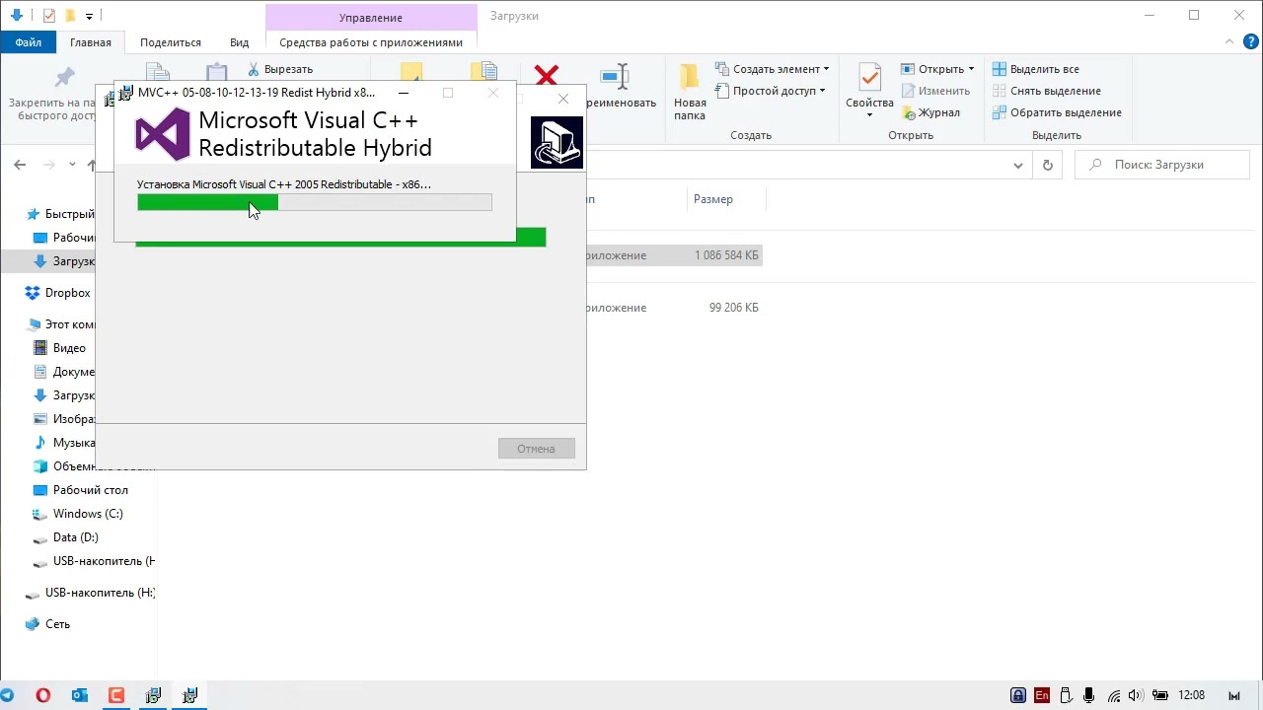Viewport: 1263px width, 710px height.
Task: Invert selection with Обратить выделение
Action: click(x=1057, y=112)
